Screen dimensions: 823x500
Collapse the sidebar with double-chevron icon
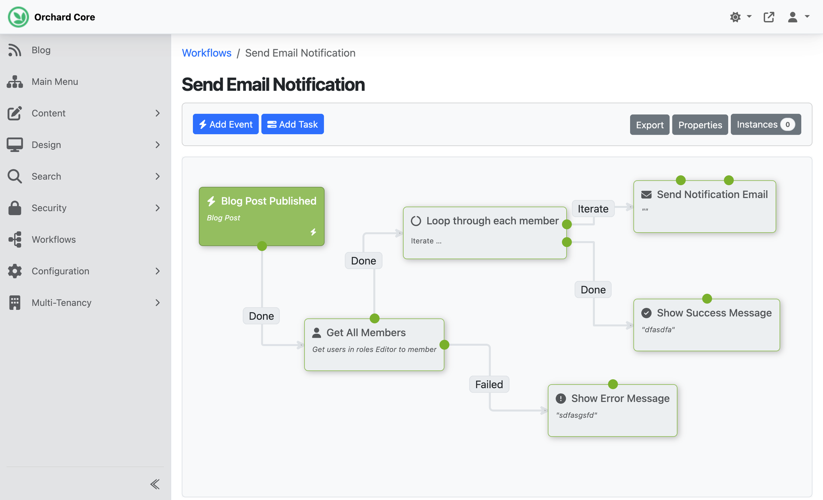155,484
